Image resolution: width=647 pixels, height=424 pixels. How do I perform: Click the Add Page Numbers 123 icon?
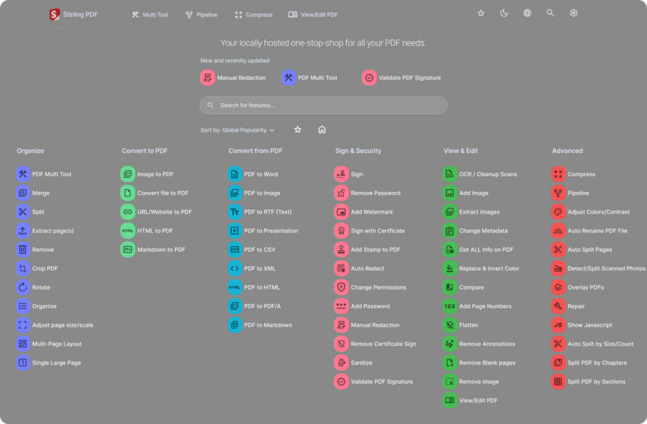point(450,306)
